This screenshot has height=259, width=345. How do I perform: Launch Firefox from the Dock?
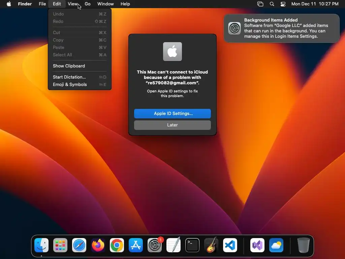tap(98, 245)
